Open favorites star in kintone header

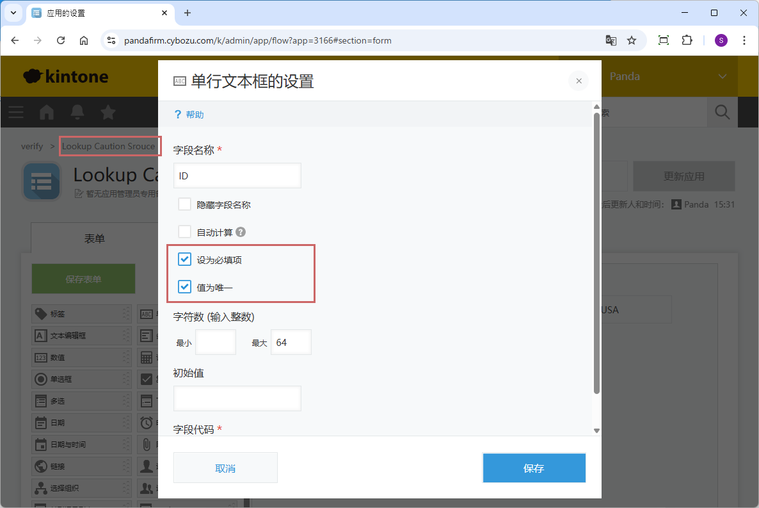tap(108, 112)
